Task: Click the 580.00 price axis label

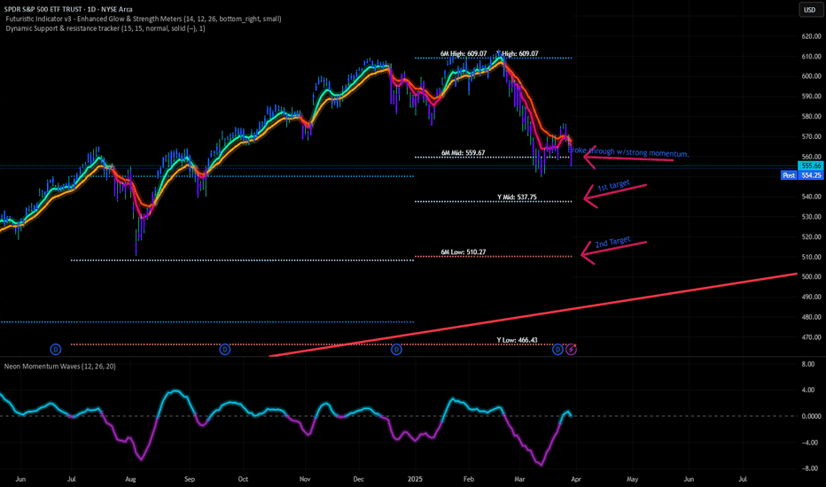Action: click(811, 116)
